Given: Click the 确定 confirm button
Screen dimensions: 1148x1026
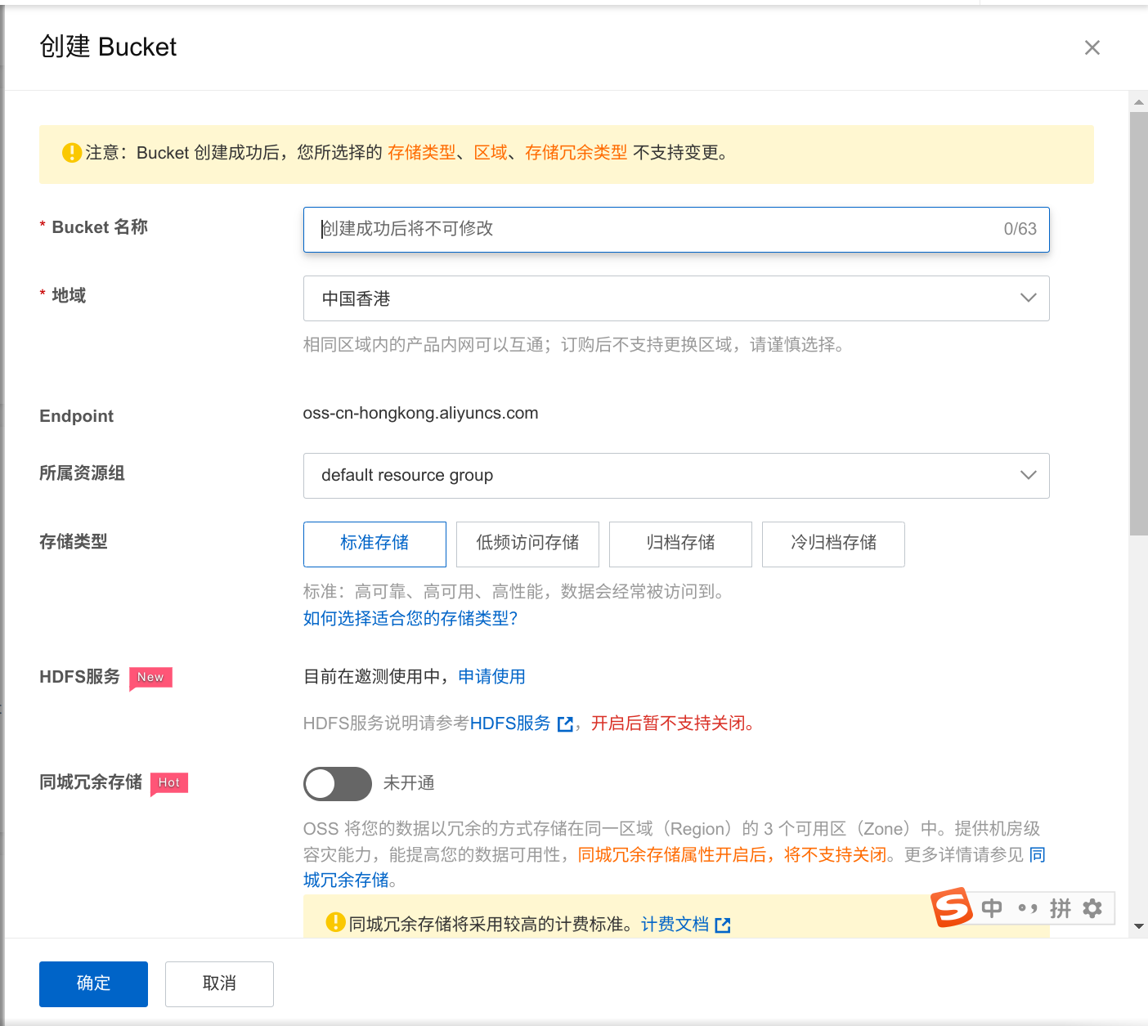Looking at the screenshot, I should 93,983.
